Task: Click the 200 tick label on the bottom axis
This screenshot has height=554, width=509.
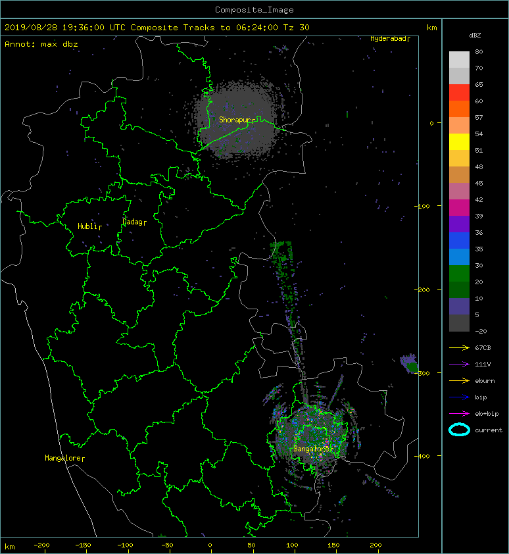Action: click(376, 545)
